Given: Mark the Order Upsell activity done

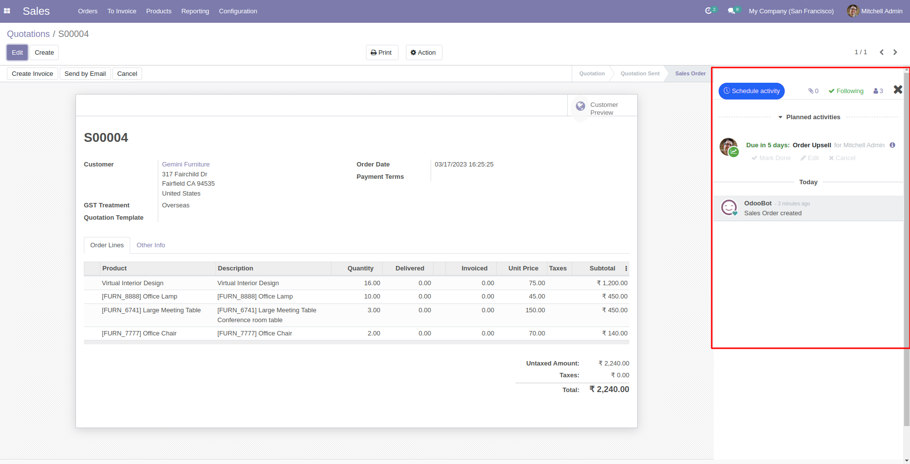Looking at the screenshot, I should pos(771,158).
